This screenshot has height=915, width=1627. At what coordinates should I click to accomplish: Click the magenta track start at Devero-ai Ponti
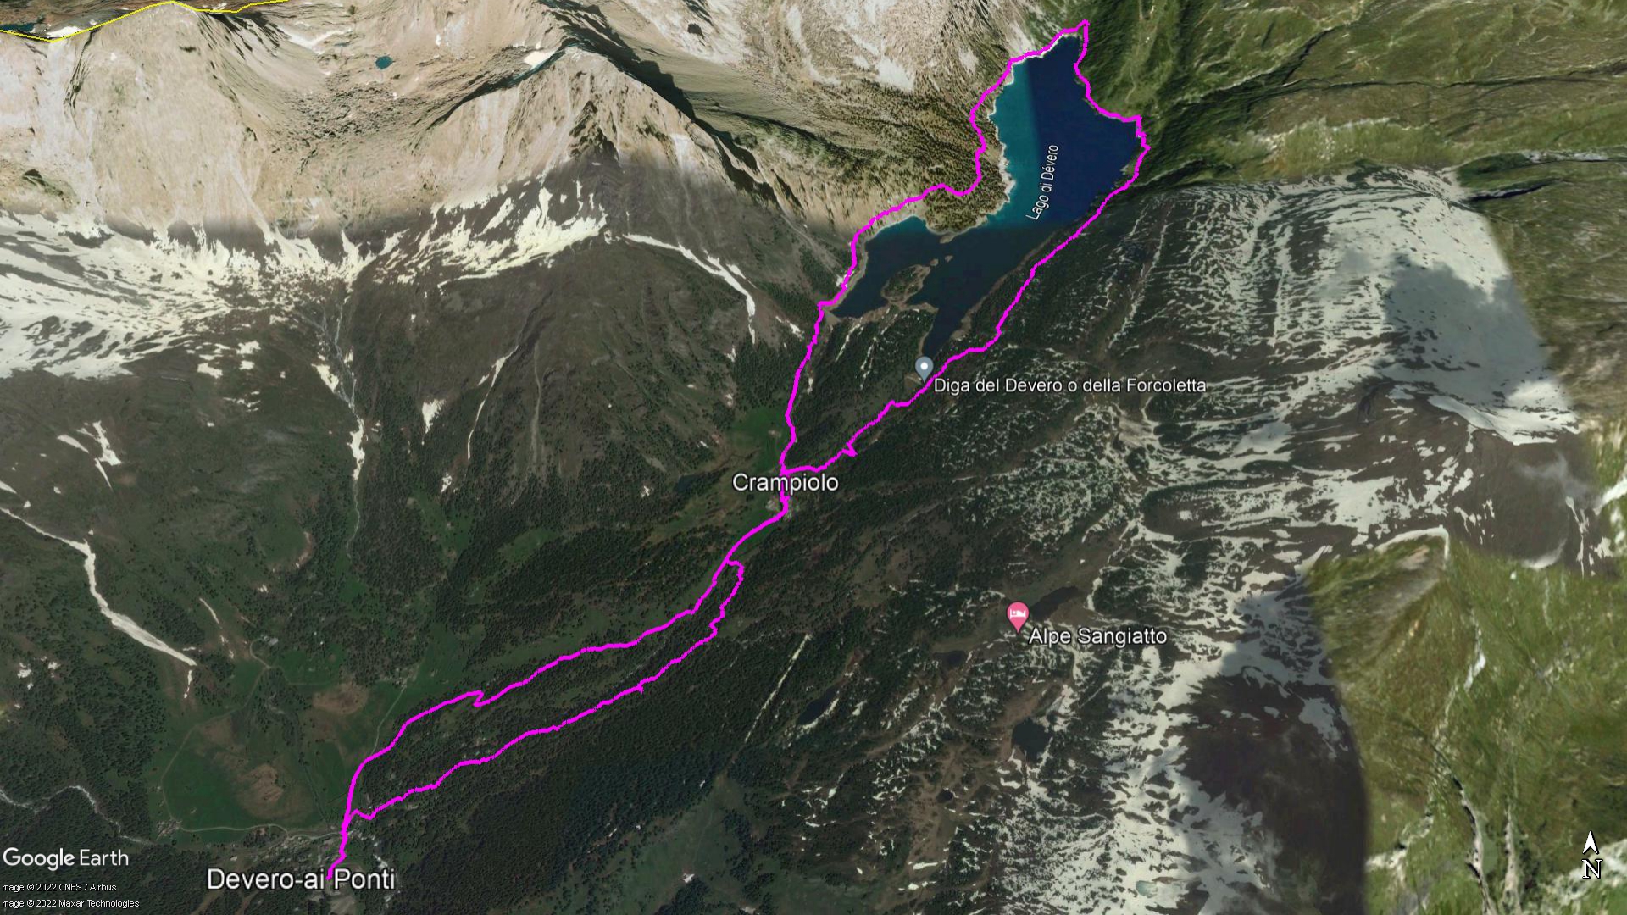pyautogui.click(x=333, y=865)
